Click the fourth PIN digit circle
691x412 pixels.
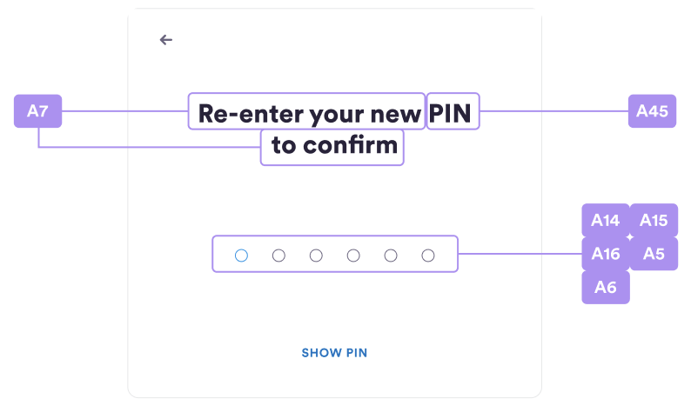click(353, 256)
